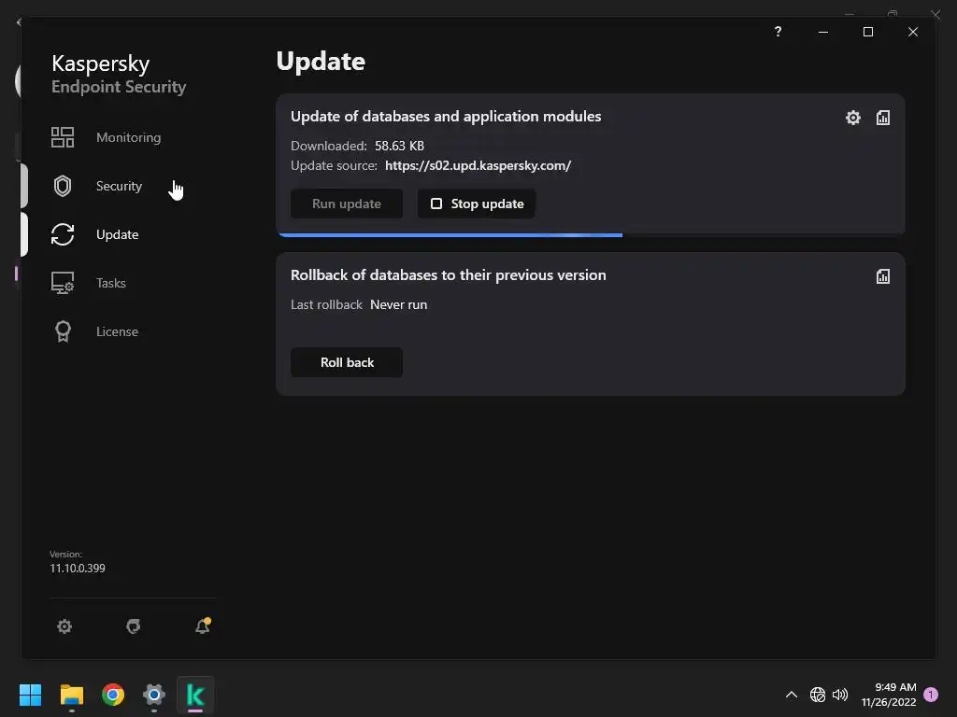This screenshot has height=717, width=957.
Task: Open the update source URL link
Action: pyautogui.click(x=478, y=166)
